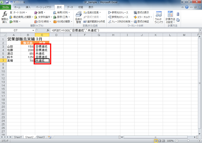
Task: Click inside the formula bar input
Action: 124,30
